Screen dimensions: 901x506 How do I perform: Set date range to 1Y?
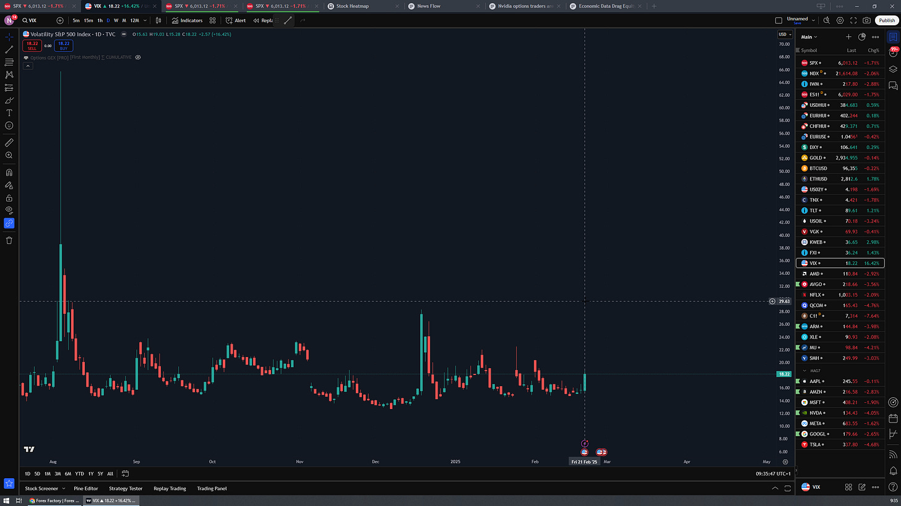91,474
